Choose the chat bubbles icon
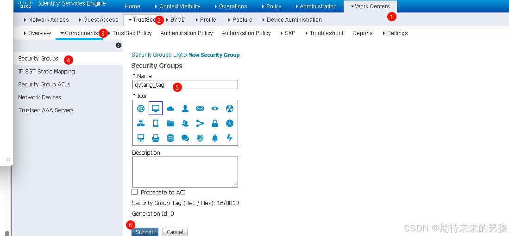The height and width of the screenshot is (236, 509). pyautogui.click(x=185, y=138)
